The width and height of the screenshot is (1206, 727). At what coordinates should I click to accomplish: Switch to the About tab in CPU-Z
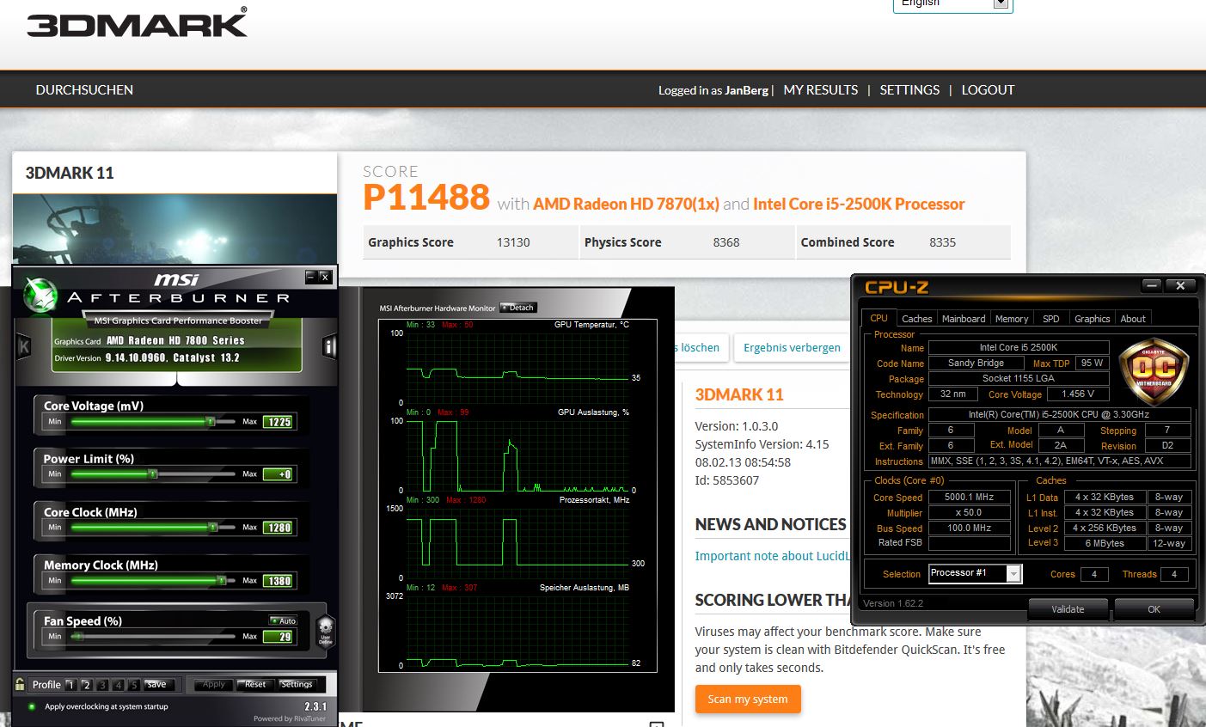[x=1133, y=319]
